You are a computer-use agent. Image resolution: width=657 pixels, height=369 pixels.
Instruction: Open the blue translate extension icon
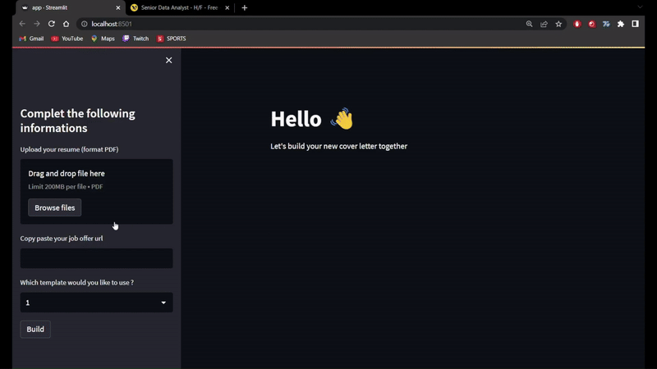click(606, 24)
